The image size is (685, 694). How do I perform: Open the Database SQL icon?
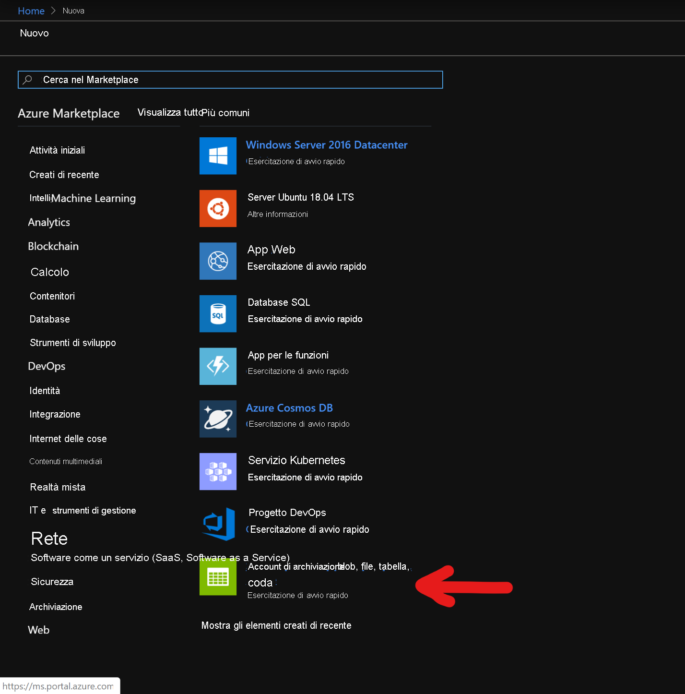click(x=218, y=314)
